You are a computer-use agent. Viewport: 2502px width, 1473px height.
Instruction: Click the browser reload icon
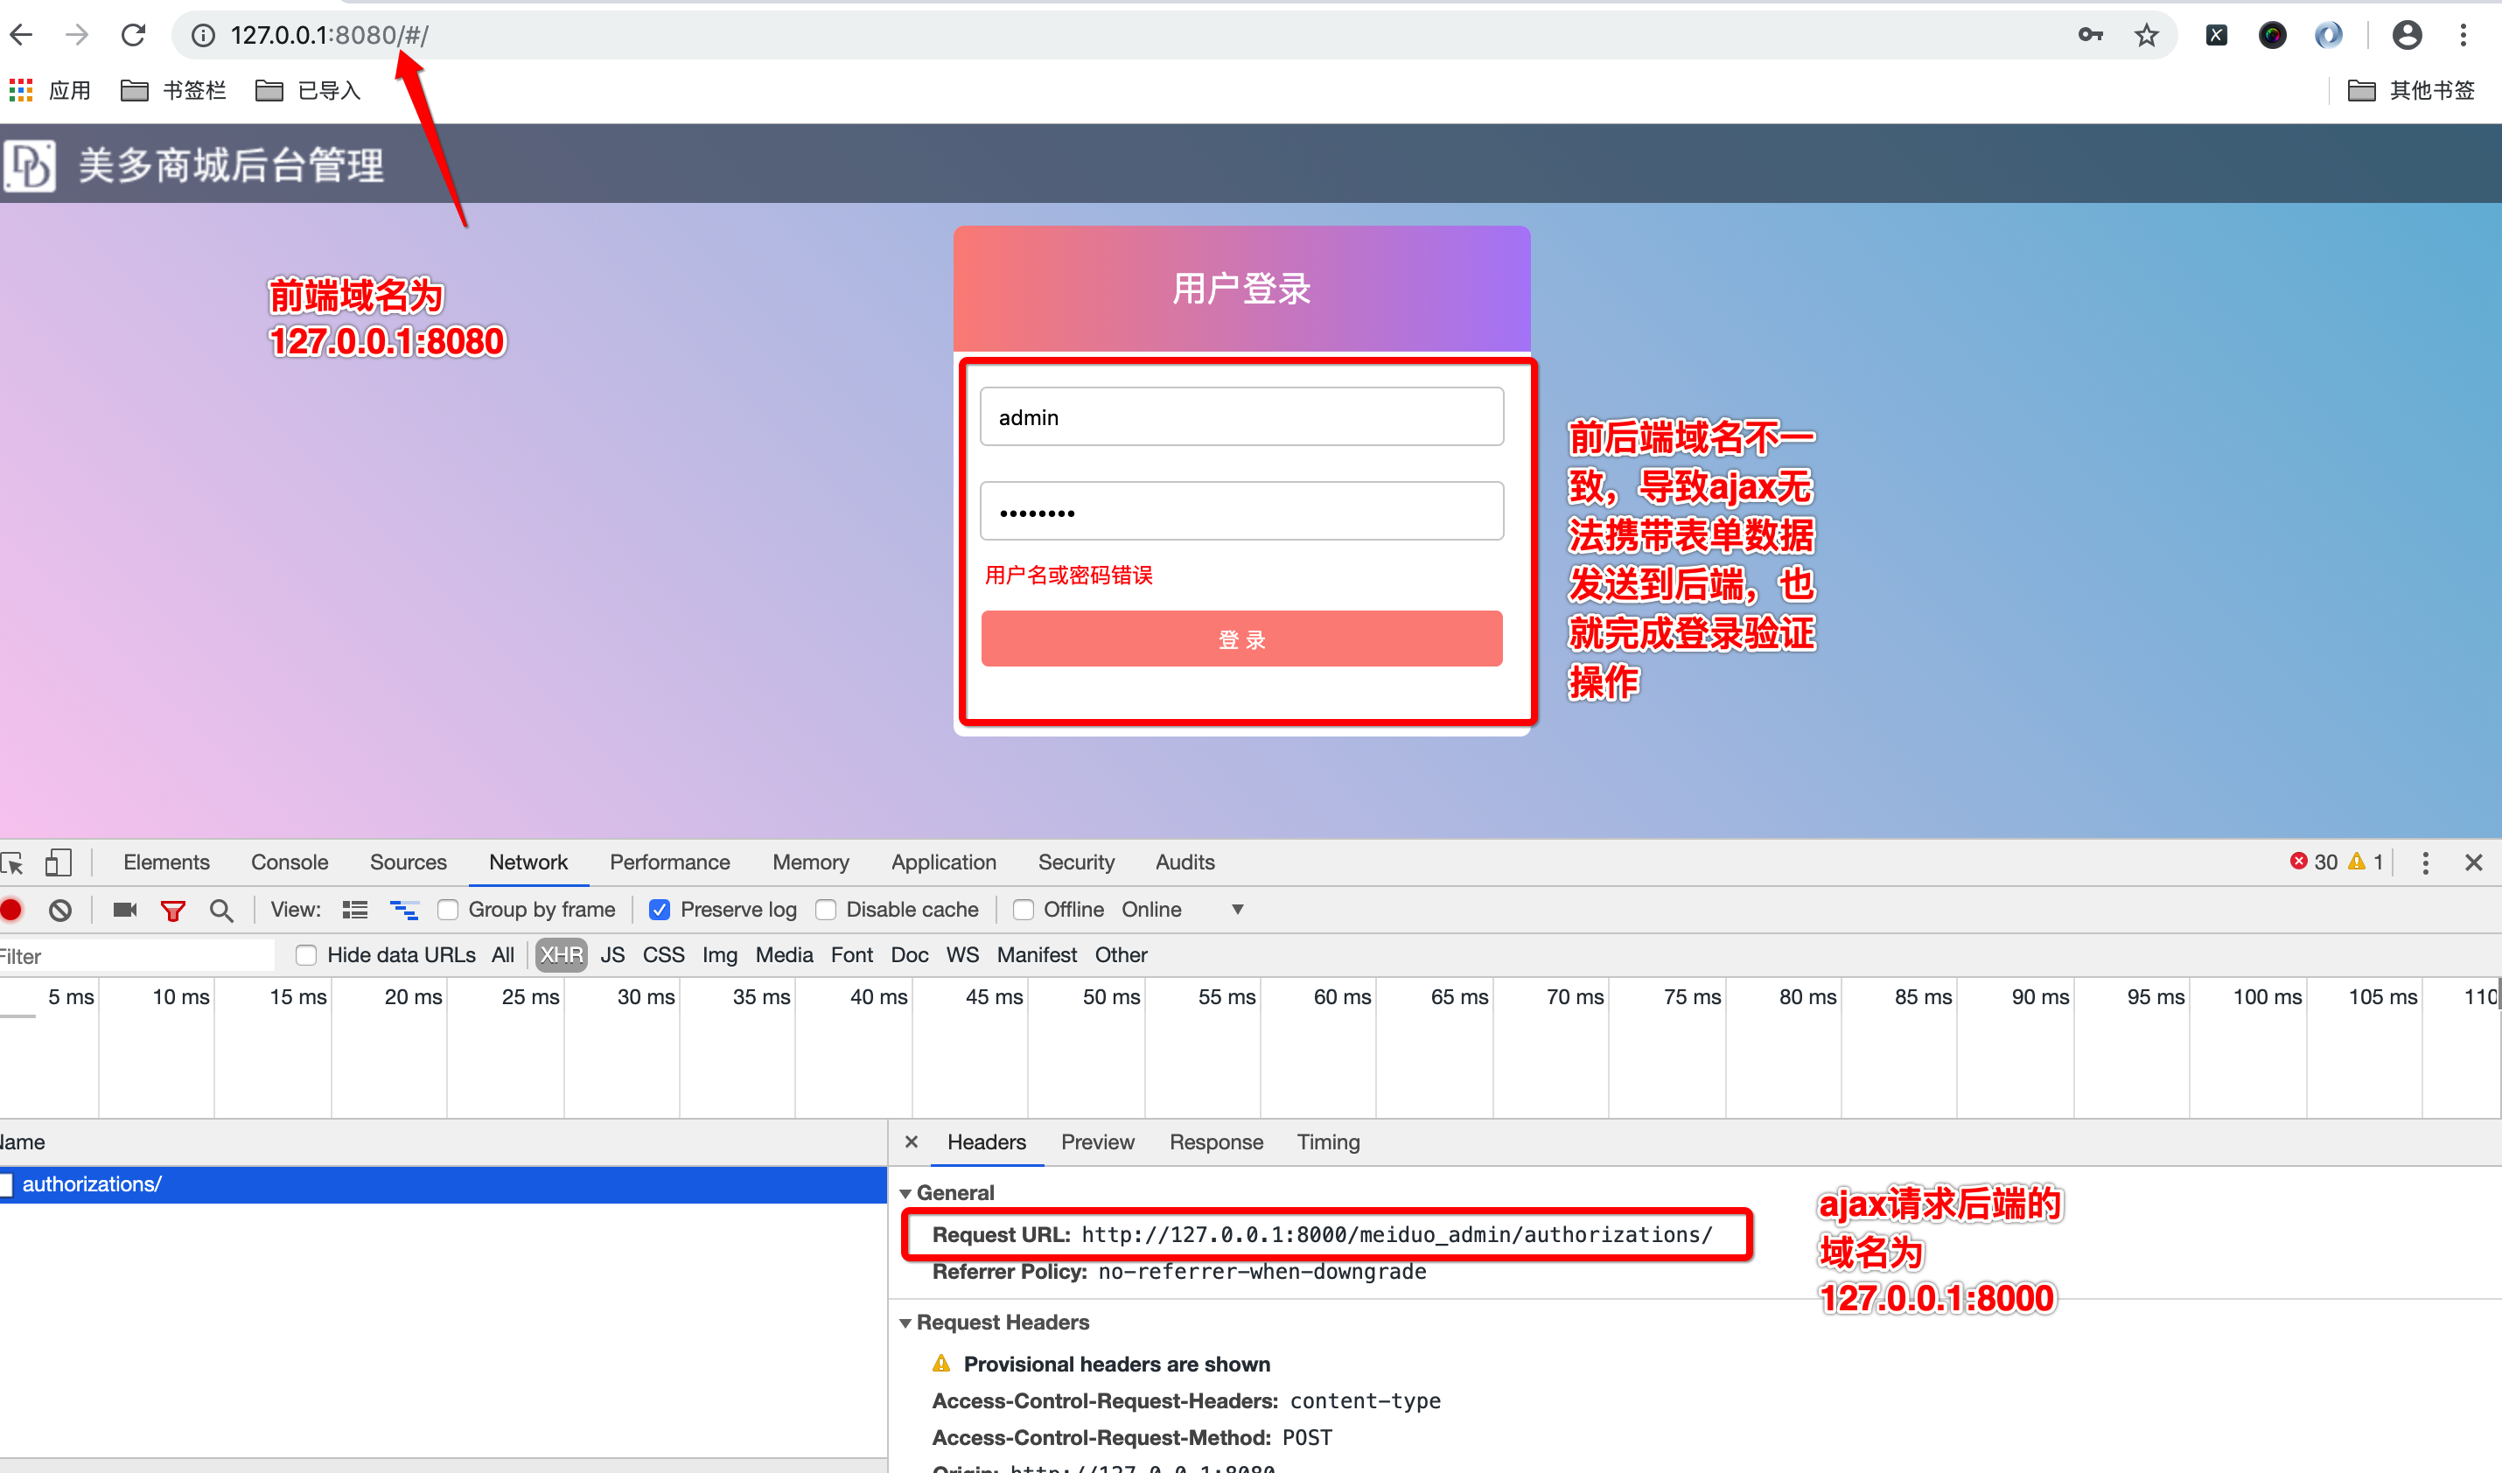point(133,36)
